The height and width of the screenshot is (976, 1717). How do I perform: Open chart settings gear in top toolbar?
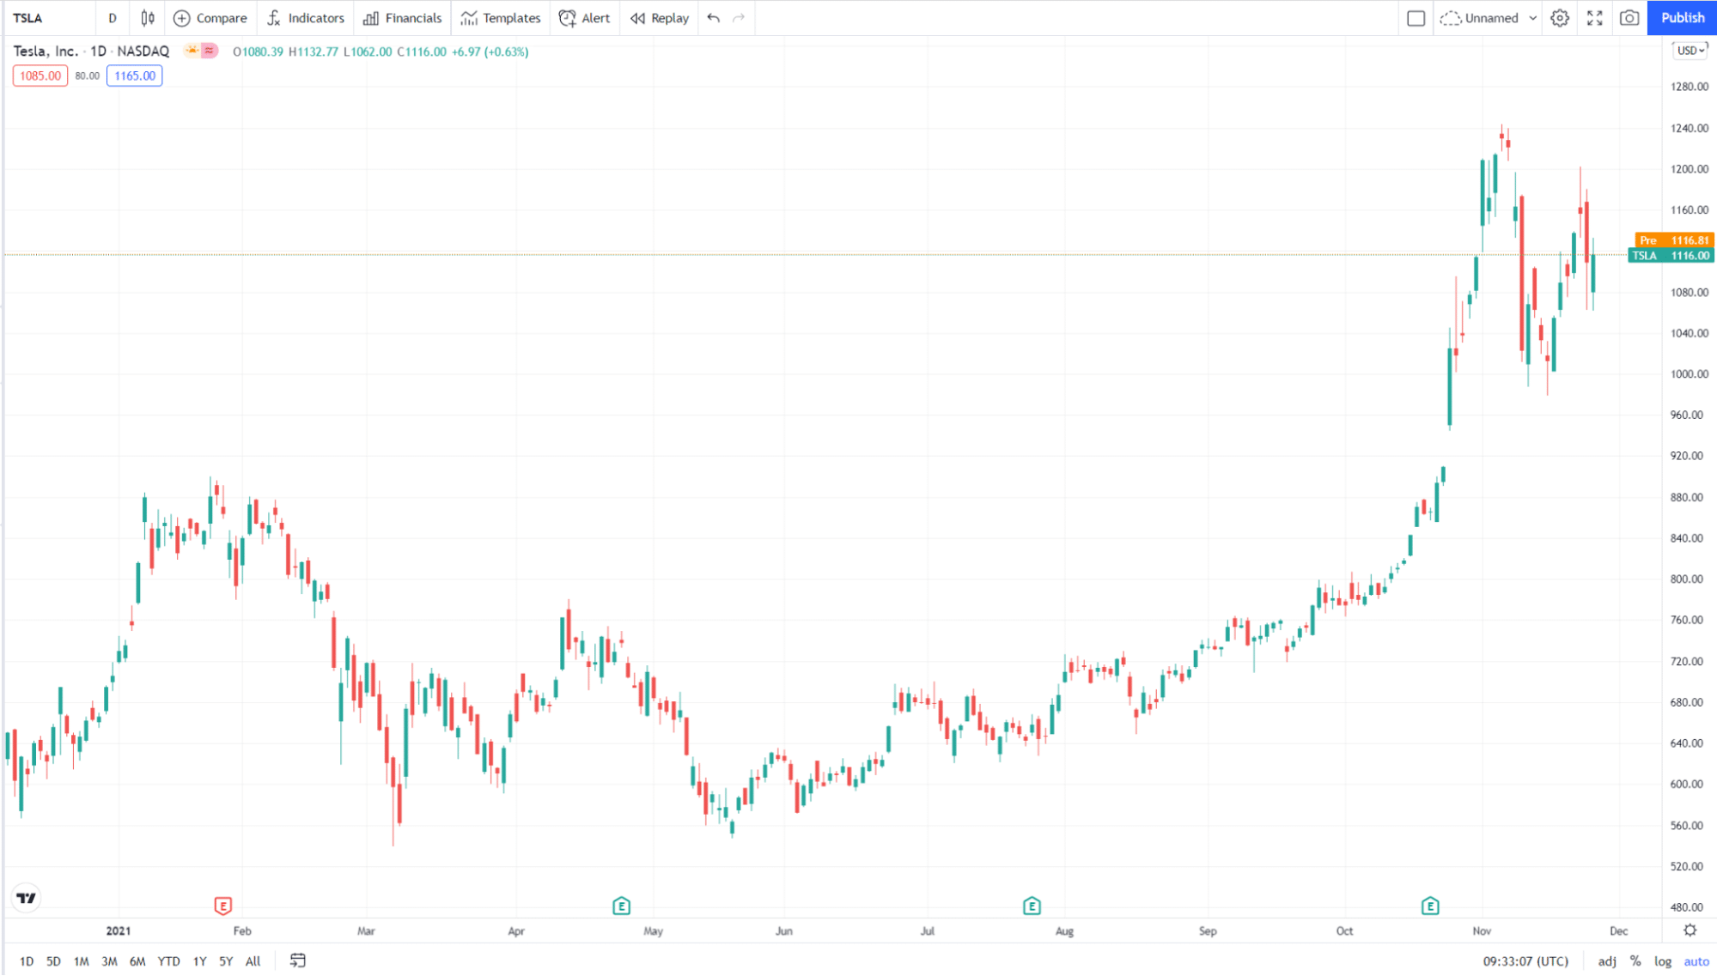pyautogui.click(x=1561, y=18)
